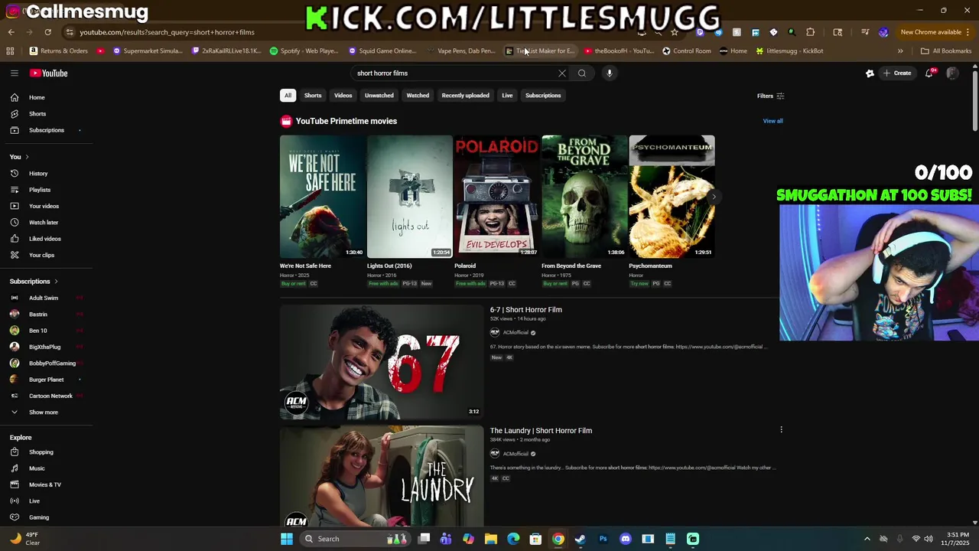This screenshot has height=551, width=979.
Task: Go to the YouTube logo home
Action: tap(49, 73)
